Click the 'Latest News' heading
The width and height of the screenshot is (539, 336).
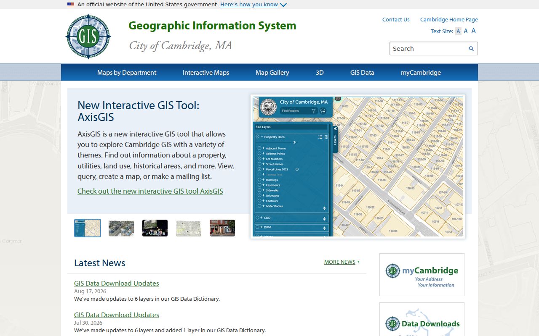(100, 263)
